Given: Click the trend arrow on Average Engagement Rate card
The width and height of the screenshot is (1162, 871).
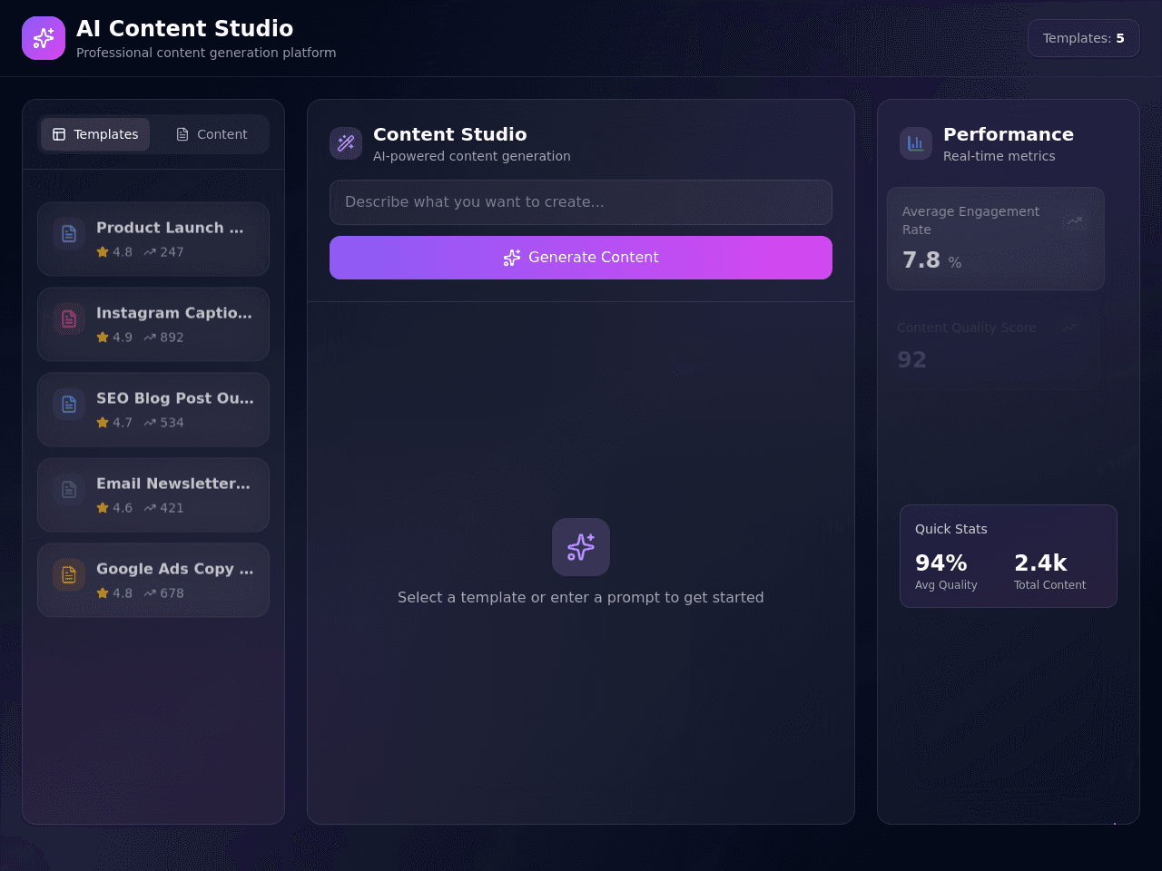Looking at the screenshot, I should coord(1075,220).
